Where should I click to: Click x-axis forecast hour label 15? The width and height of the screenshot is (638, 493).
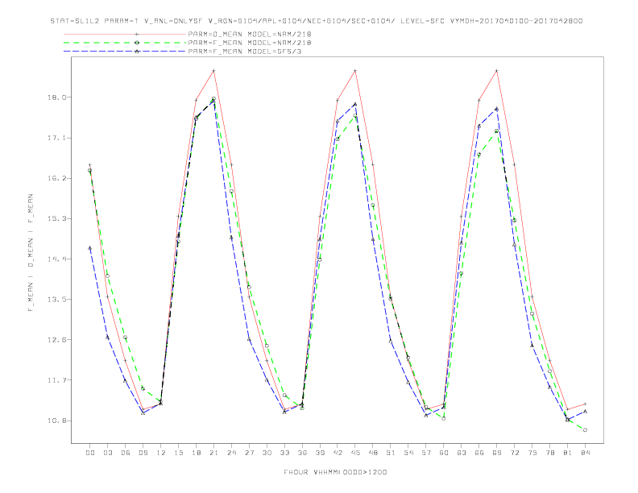178,453
